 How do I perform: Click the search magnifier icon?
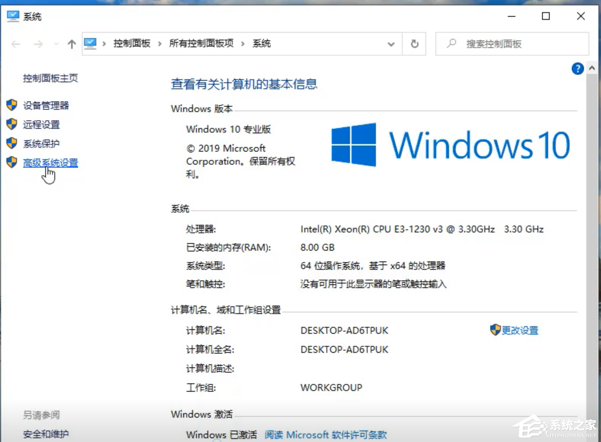point(451,44)
